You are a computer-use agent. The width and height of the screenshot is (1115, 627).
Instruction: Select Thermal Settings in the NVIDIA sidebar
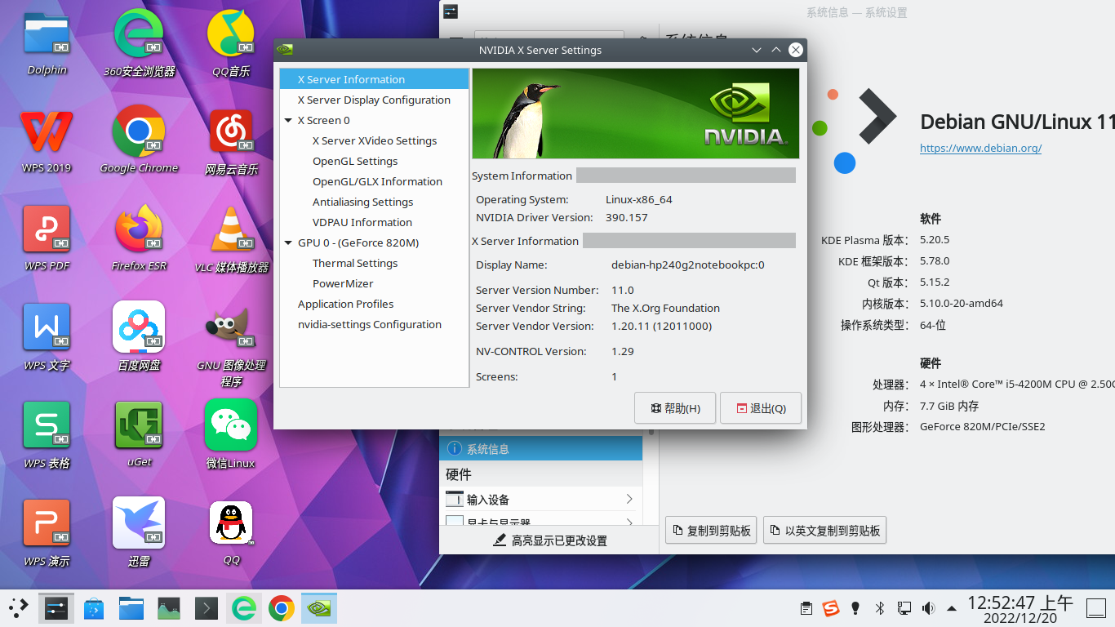355,263
